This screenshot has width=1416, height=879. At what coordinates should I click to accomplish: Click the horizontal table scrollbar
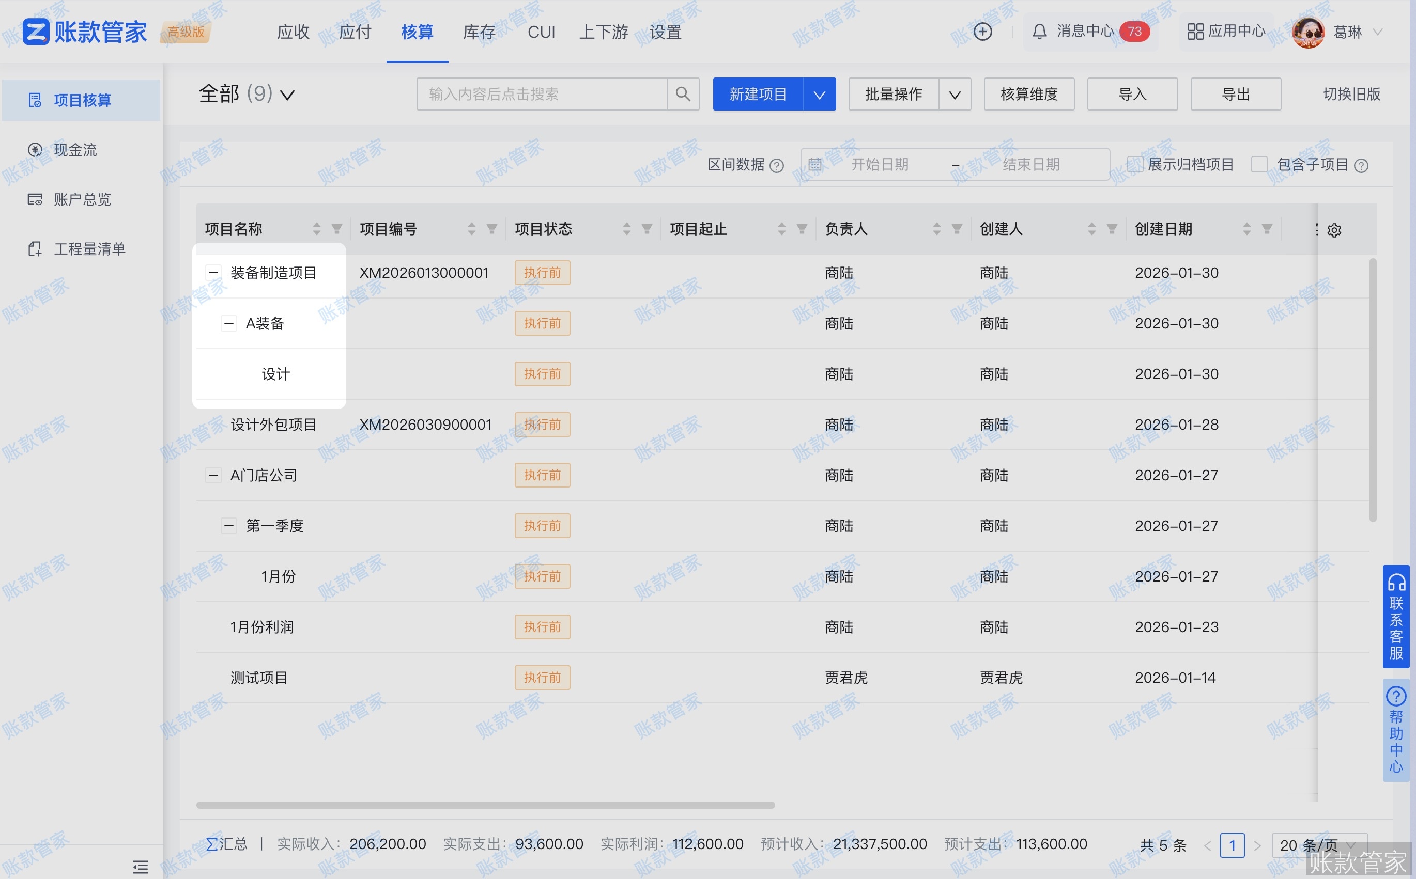coord(485,805)
